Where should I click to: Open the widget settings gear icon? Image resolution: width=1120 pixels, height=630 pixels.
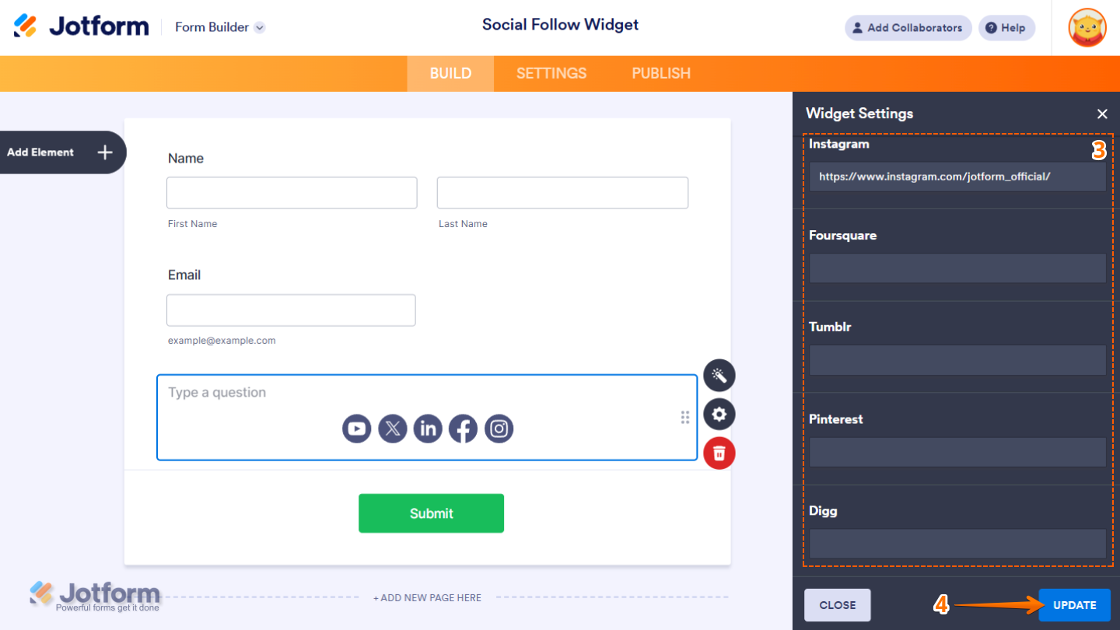(x=719, y=414)
